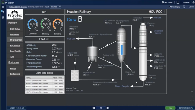Select the Volumetric Rate - Isobutane row
This screenshot has width=195, height=110.
(45, 84)
